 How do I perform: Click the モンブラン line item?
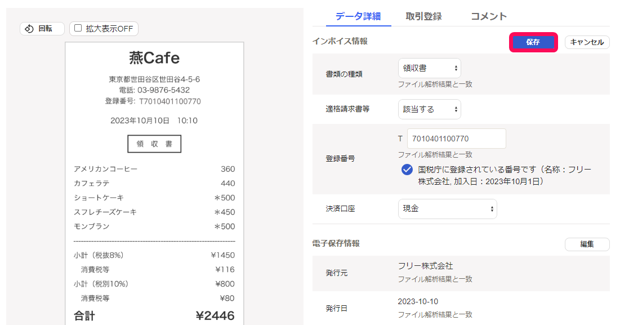[x=154, y=226]
